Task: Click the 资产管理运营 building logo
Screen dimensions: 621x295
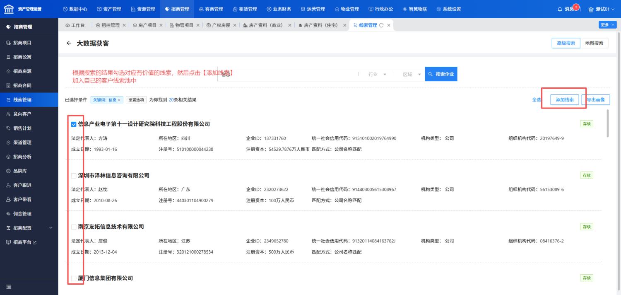Action: (x=8, y=9)
